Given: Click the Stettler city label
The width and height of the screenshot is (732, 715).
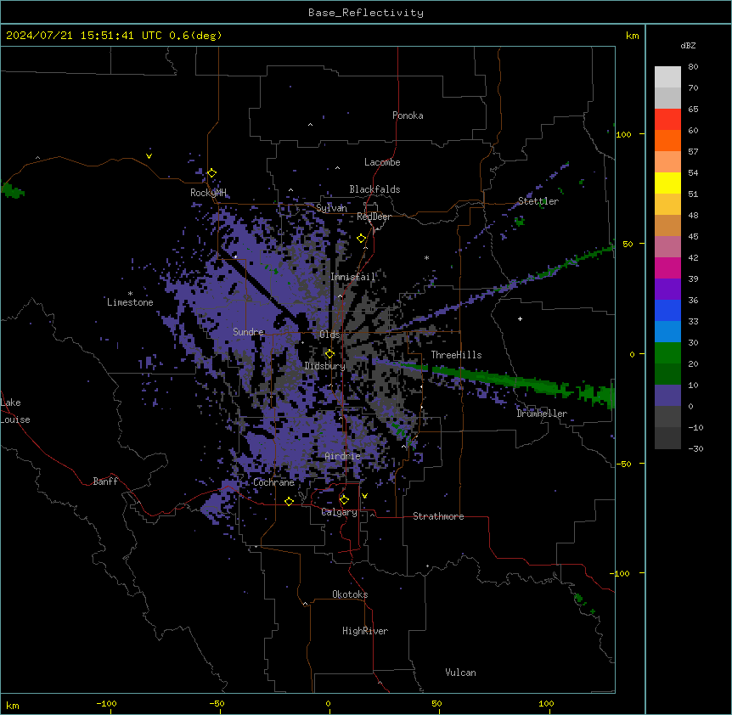Looking at the screenshot, I should (x=538, y=201).
